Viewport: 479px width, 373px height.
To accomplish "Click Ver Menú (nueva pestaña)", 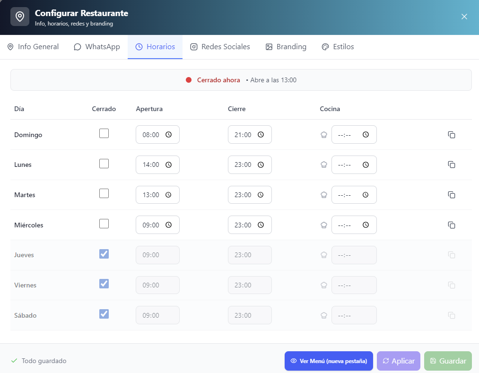I will pyautogui.click(x=328, y=361).
